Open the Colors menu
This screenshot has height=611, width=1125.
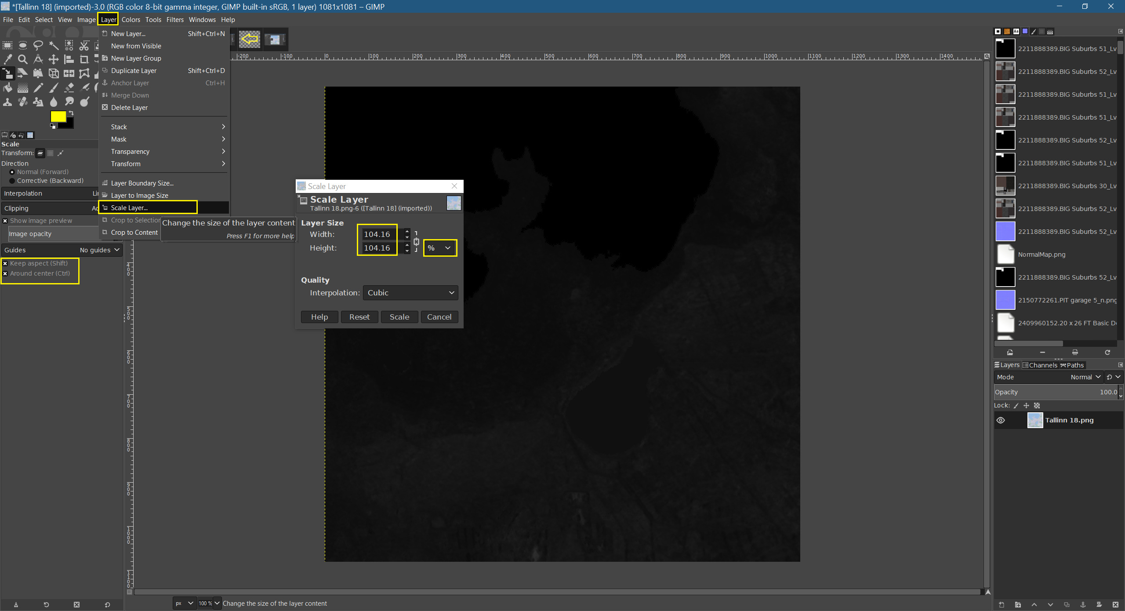[131, 20]
